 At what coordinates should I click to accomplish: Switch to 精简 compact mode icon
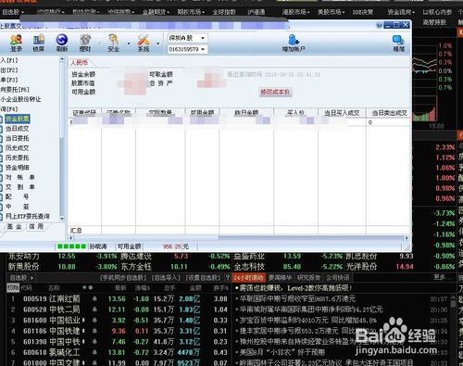click(398, 43)
